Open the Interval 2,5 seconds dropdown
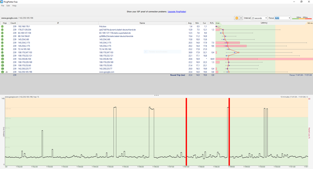 click(x=259, y=18)
